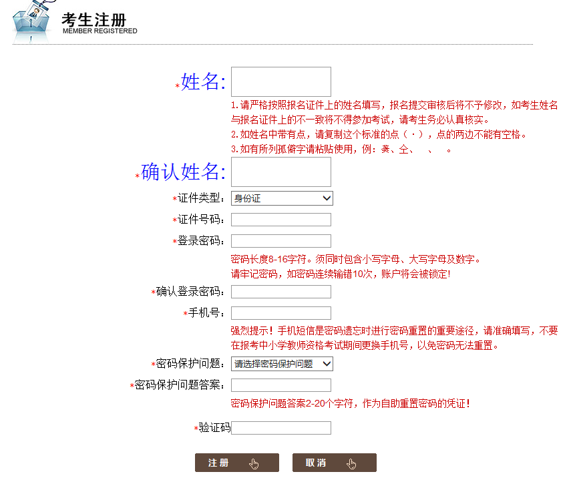Click the 验证码 input box
571x484 pixels.
coord(280,428)
